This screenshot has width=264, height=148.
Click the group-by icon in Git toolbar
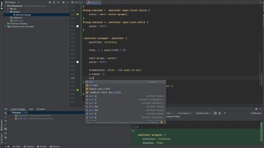[x=5, y=137]
